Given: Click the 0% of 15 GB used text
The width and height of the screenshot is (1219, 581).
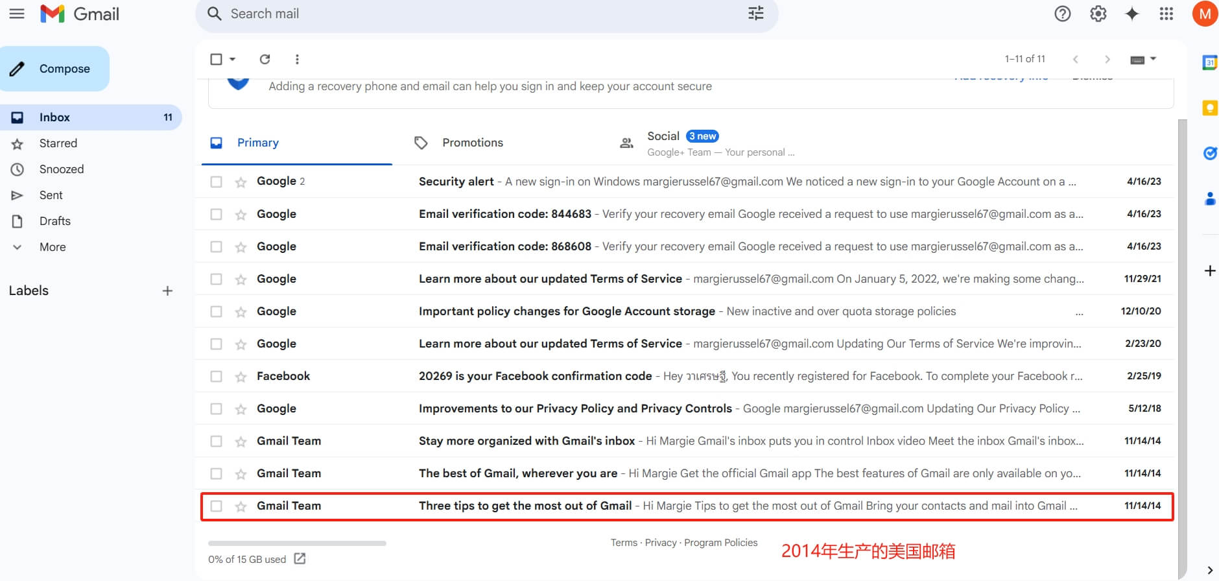Looking at the screenshot, I should pos(247,560).
